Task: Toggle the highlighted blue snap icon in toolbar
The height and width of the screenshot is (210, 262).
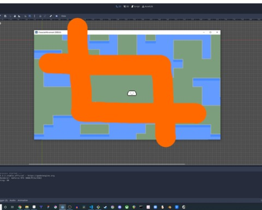Action: click(30, 16)
